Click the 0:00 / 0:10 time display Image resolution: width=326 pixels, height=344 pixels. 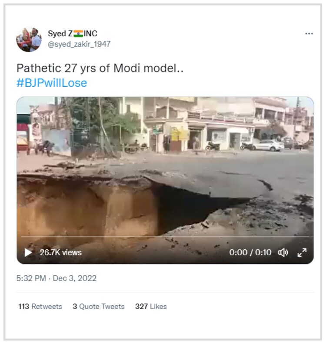[x=250, y=252]
